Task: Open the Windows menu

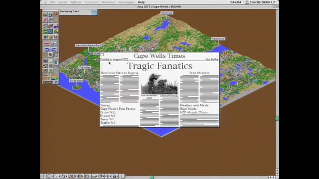Action: [x=108, y=2]
